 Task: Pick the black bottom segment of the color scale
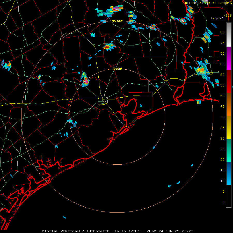229,196
